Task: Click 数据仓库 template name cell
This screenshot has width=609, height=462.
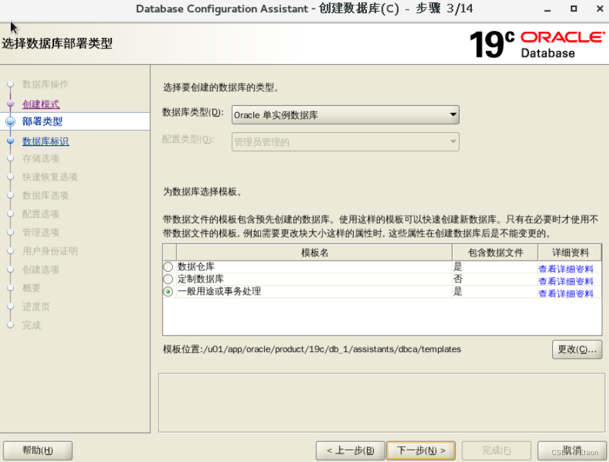Action: (314, 267)
